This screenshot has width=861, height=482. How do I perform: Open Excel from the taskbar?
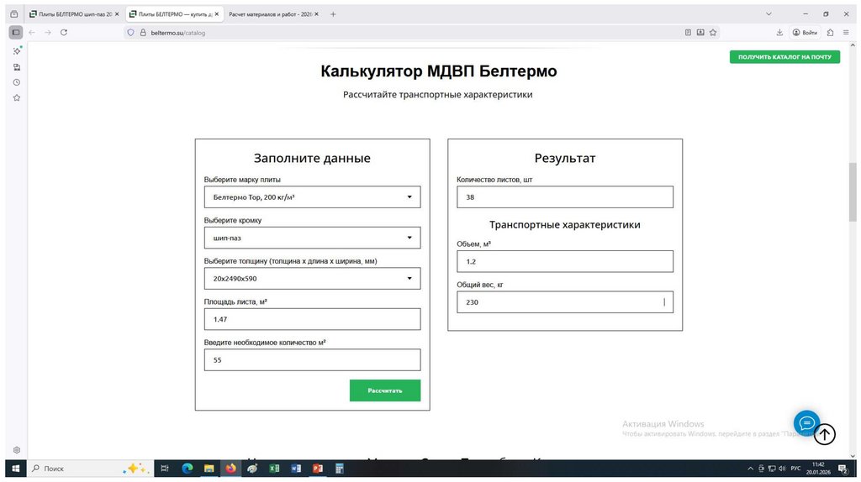[275, 469]
